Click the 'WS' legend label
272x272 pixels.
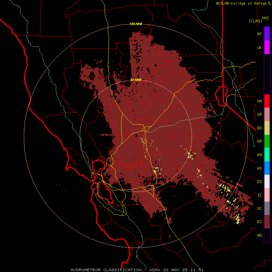(x=259, y=168)
